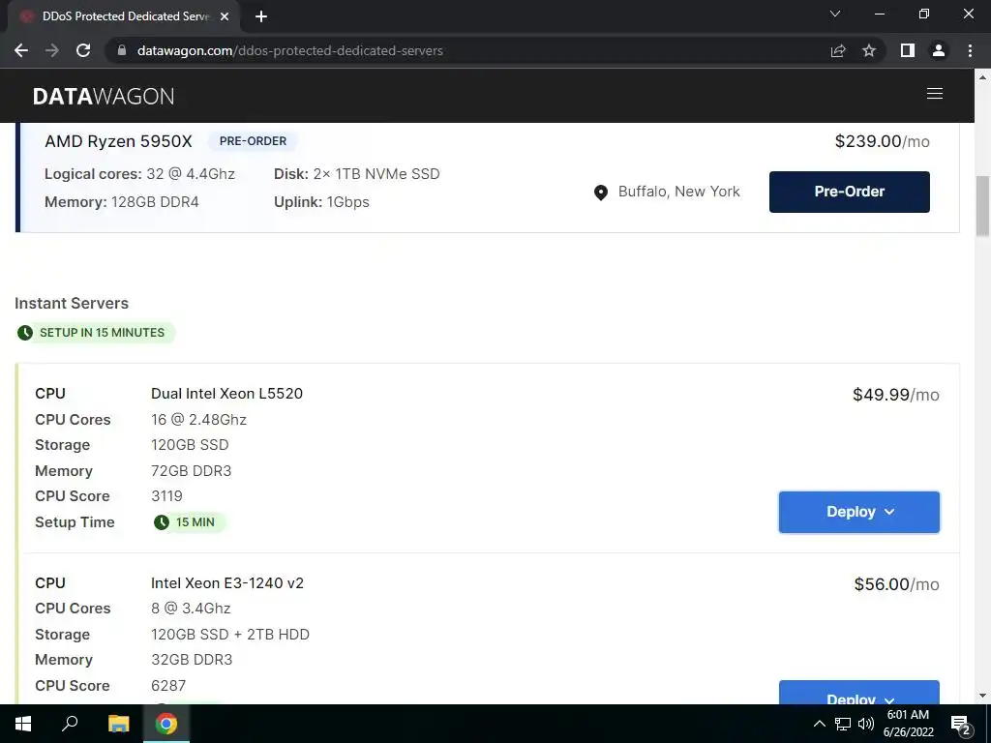991x743 pixels.
Task: Open the Windows Start menu
Action: click(x=23, y=724)
